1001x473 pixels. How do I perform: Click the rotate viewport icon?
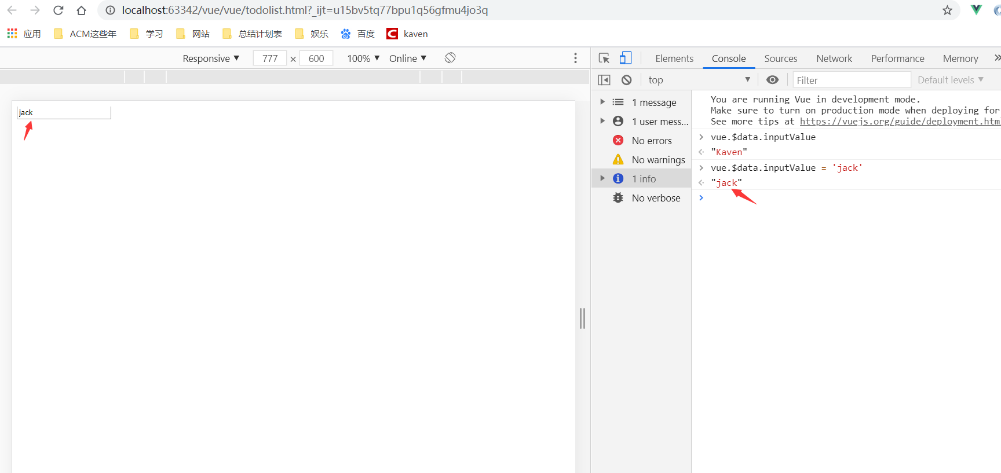click(x=450, y=58)
